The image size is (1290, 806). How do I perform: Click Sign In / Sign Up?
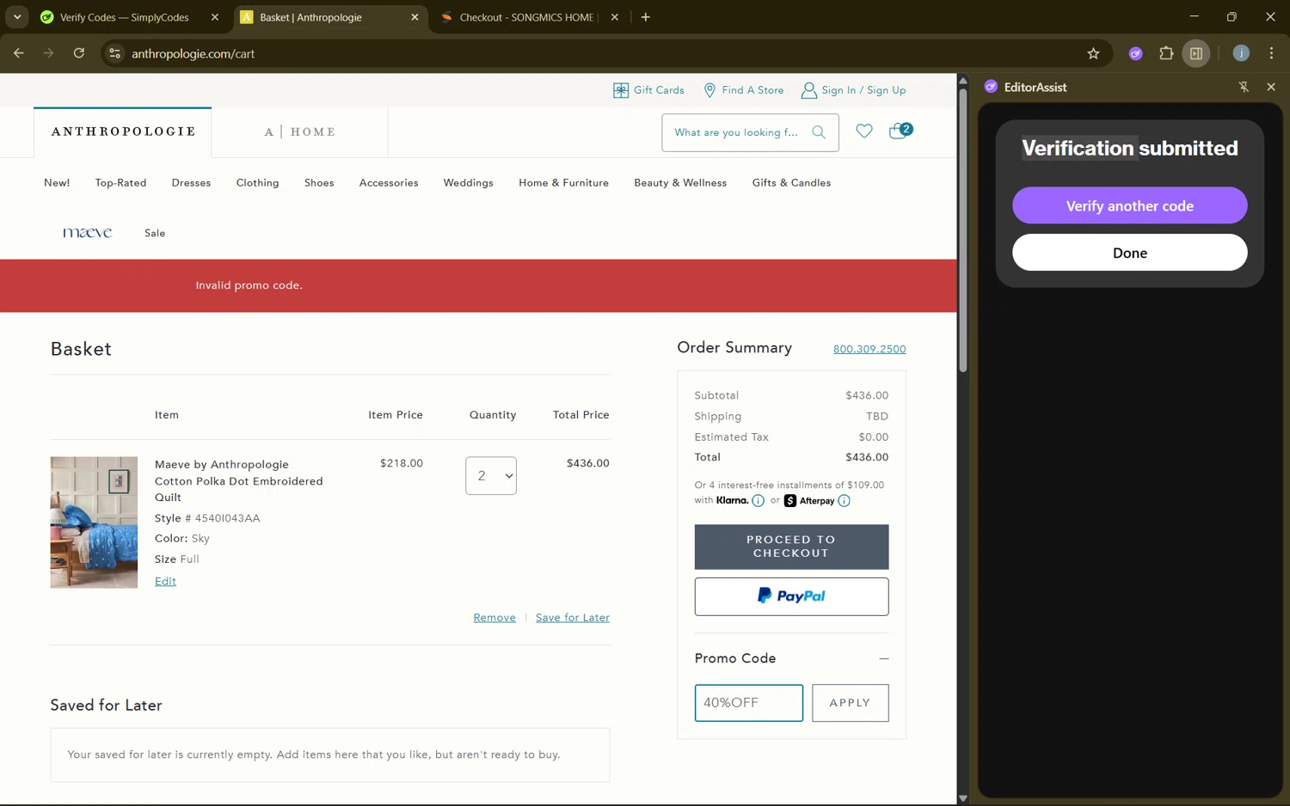click(x=853, y=90)
